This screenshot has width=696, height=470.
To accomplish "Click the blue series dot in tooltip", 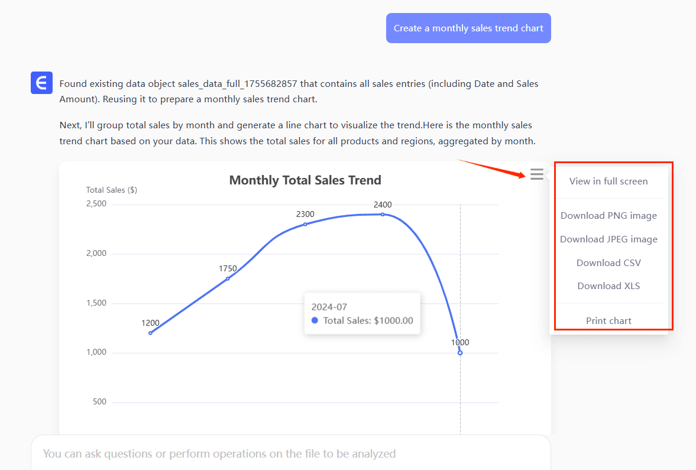I will point(315,320).
